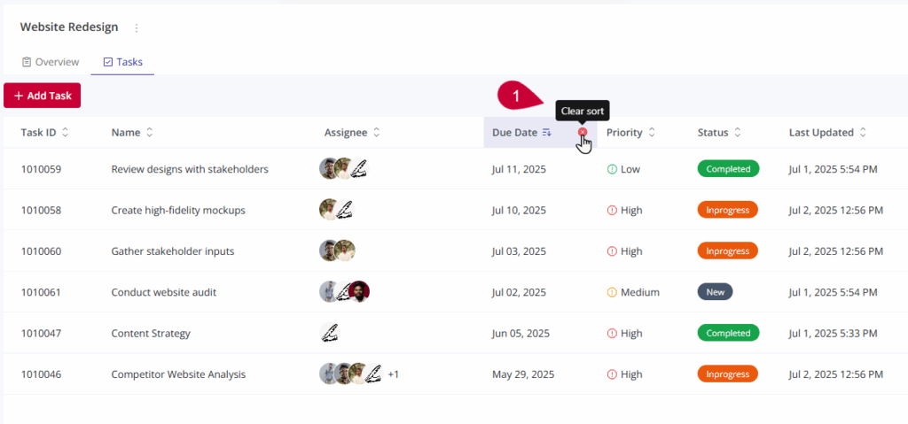908x424 pixels.
Task: Click the Completed status badge for task 1010059
Action: pyautogui.click(x=728, y=169)
